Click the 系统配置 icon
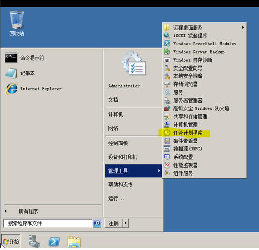 pos(167,157)
